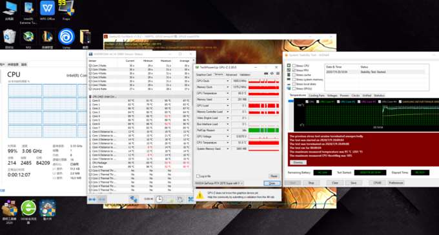Open AIDA64 Cooling Fans tab
The height and width of the screenshot is (235, 439).
tap(316, 96)
